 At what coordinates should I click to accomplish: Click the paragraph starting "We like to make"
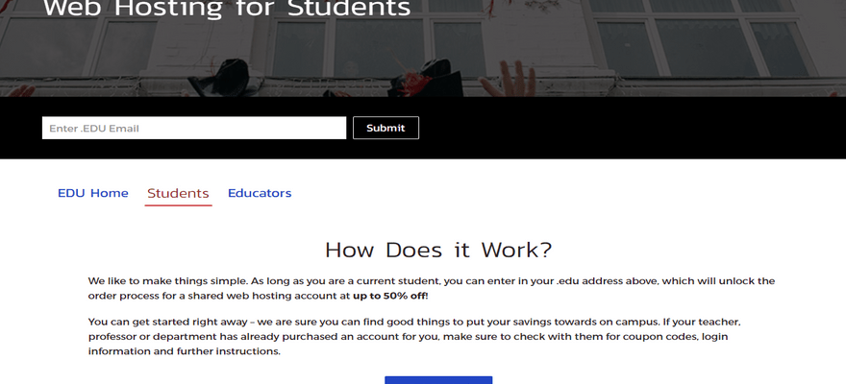point(431,288)
